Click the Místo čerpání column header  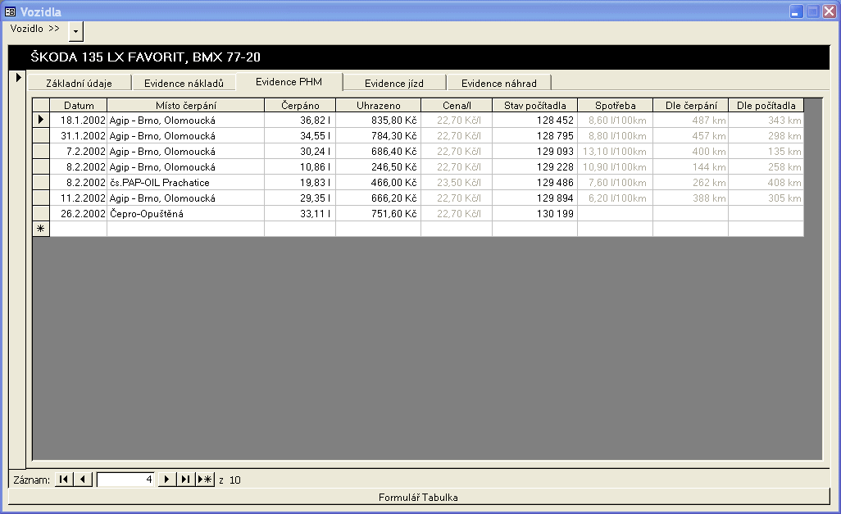click(185, 106)
